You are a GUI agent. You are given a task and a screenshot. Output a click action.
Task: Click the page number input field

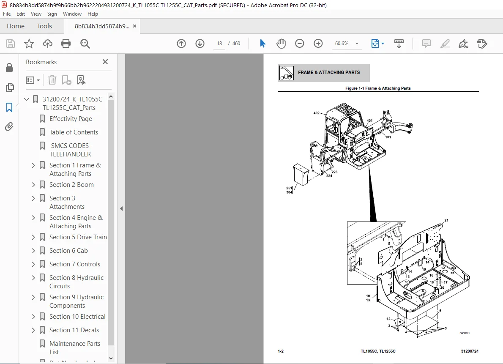coord(219,43)
